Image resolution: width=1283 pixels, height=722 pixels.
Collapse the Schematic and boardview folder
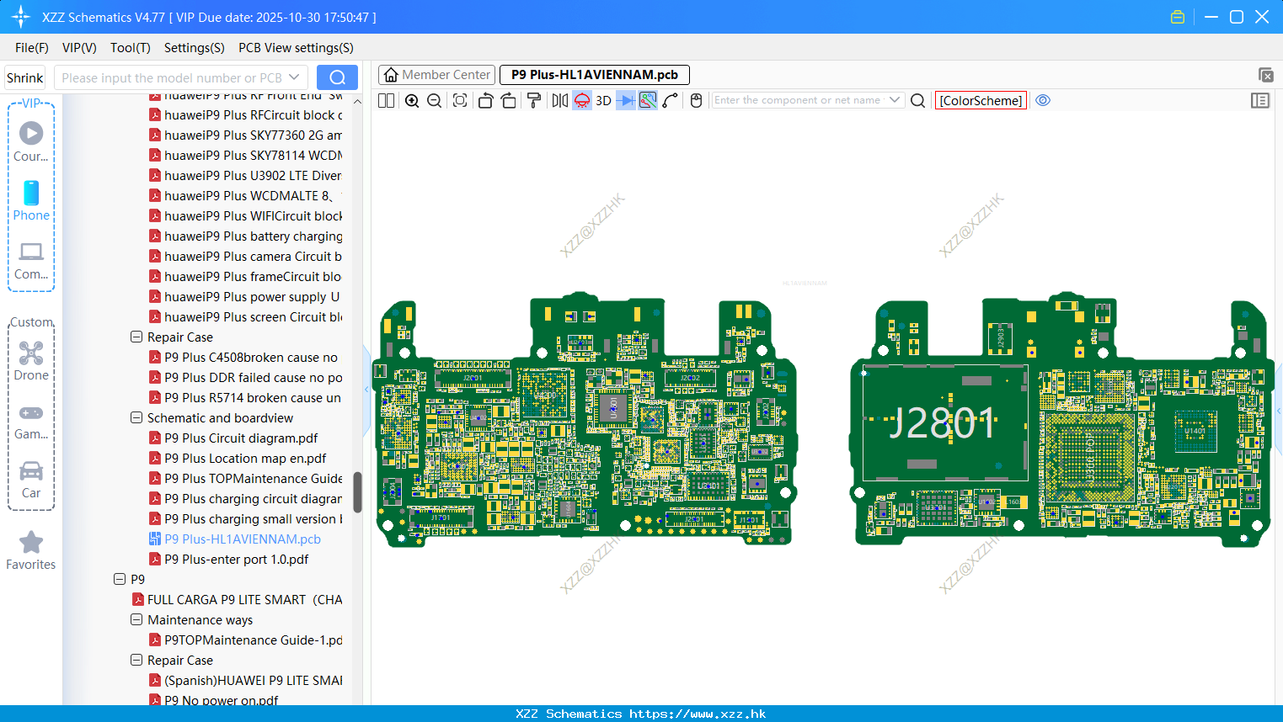136,417
